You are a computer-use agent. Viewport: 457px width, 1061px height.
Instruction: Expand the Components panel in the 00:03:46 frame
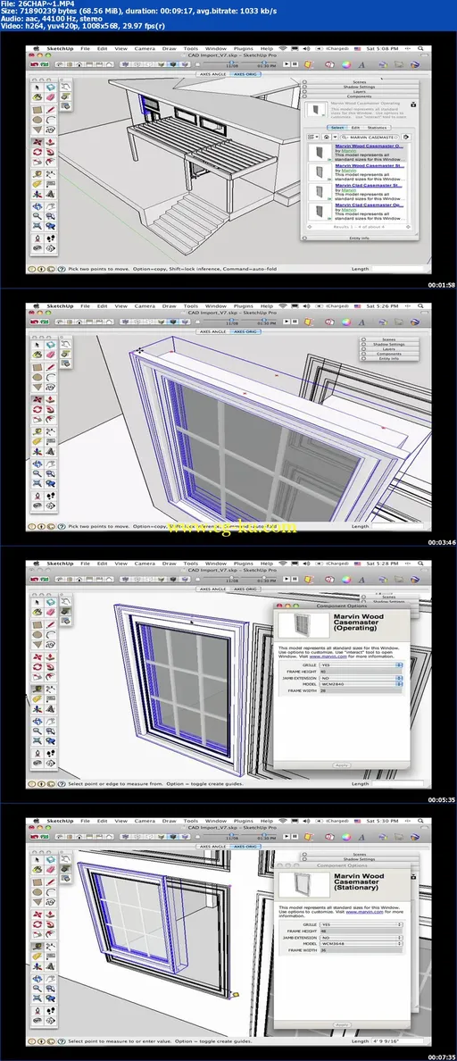click(389, 353)
